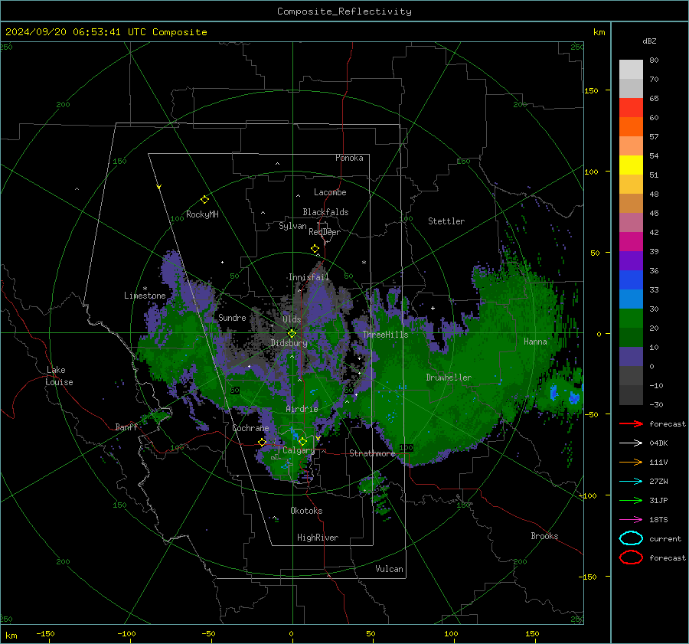Click the green 30 dBZ color swatch
This screenshot has height=644, width=689.
(x=631, y=318)
